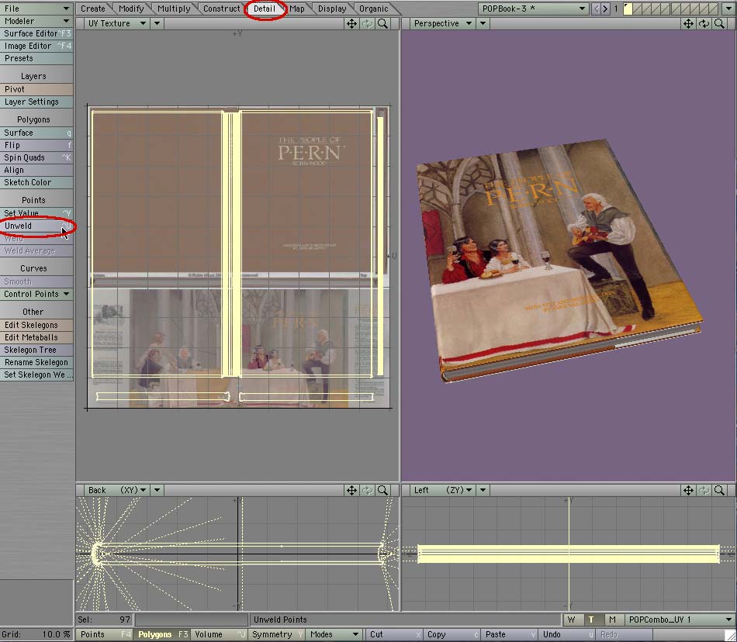Click the rotate icon in UV Texture viewport
Screen dimensions: 737x642
point(368,23)
